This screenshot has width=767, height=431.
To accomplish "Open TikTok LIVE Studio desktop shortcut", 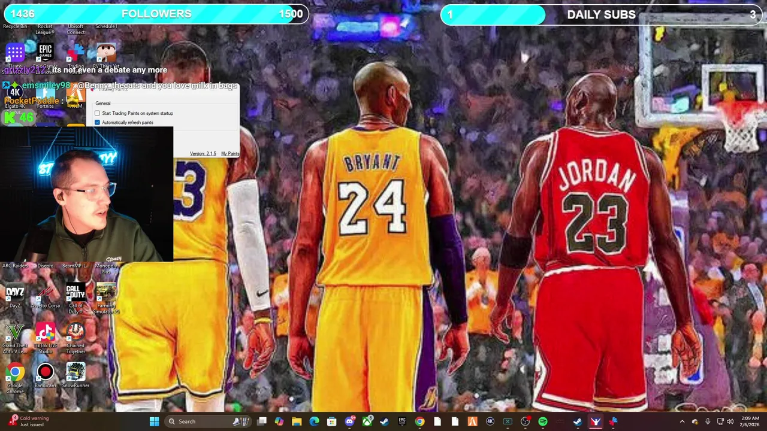I will 46,339.
